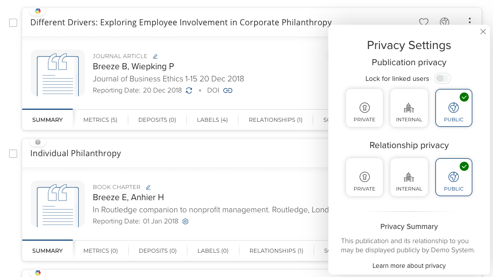This screenshot has height=277, width=493.
Task: Switch to the Labels (4) tab
Action: [x=212, y=120]
